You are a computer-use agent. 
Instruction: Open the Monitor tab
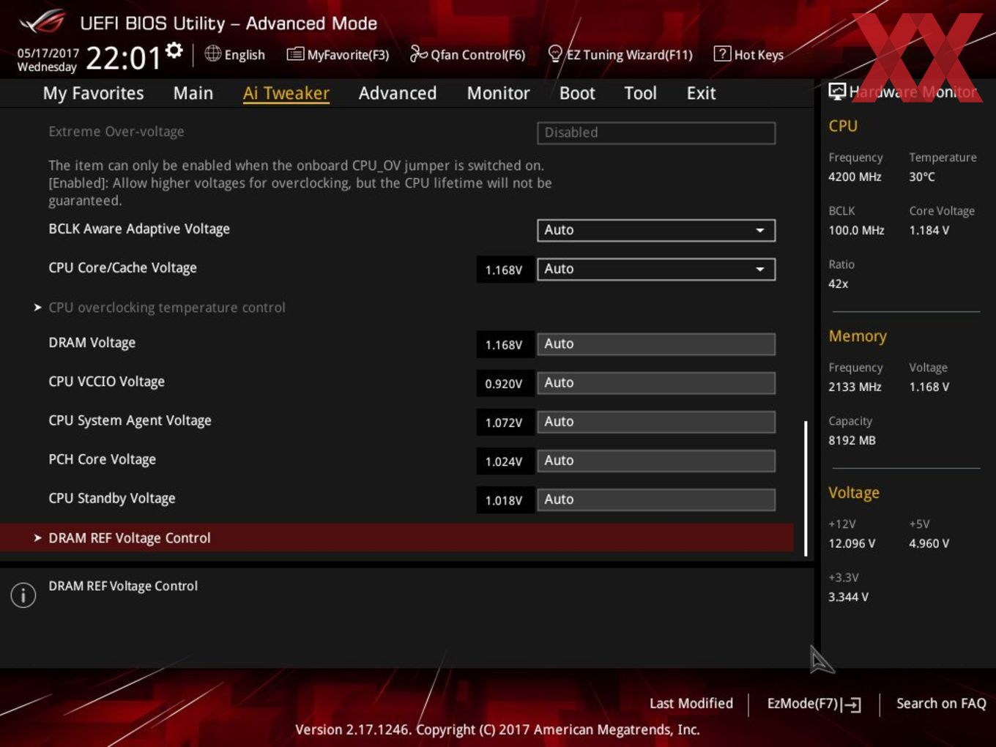click(x=498, y=93)
